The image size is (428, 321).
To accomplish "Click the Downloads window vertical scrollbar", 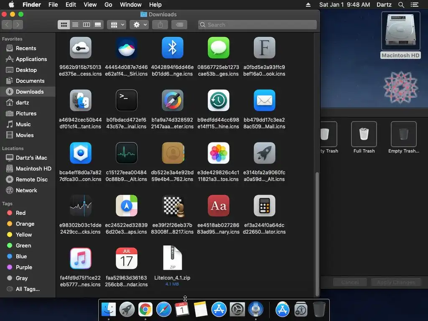I will (317, 234).
